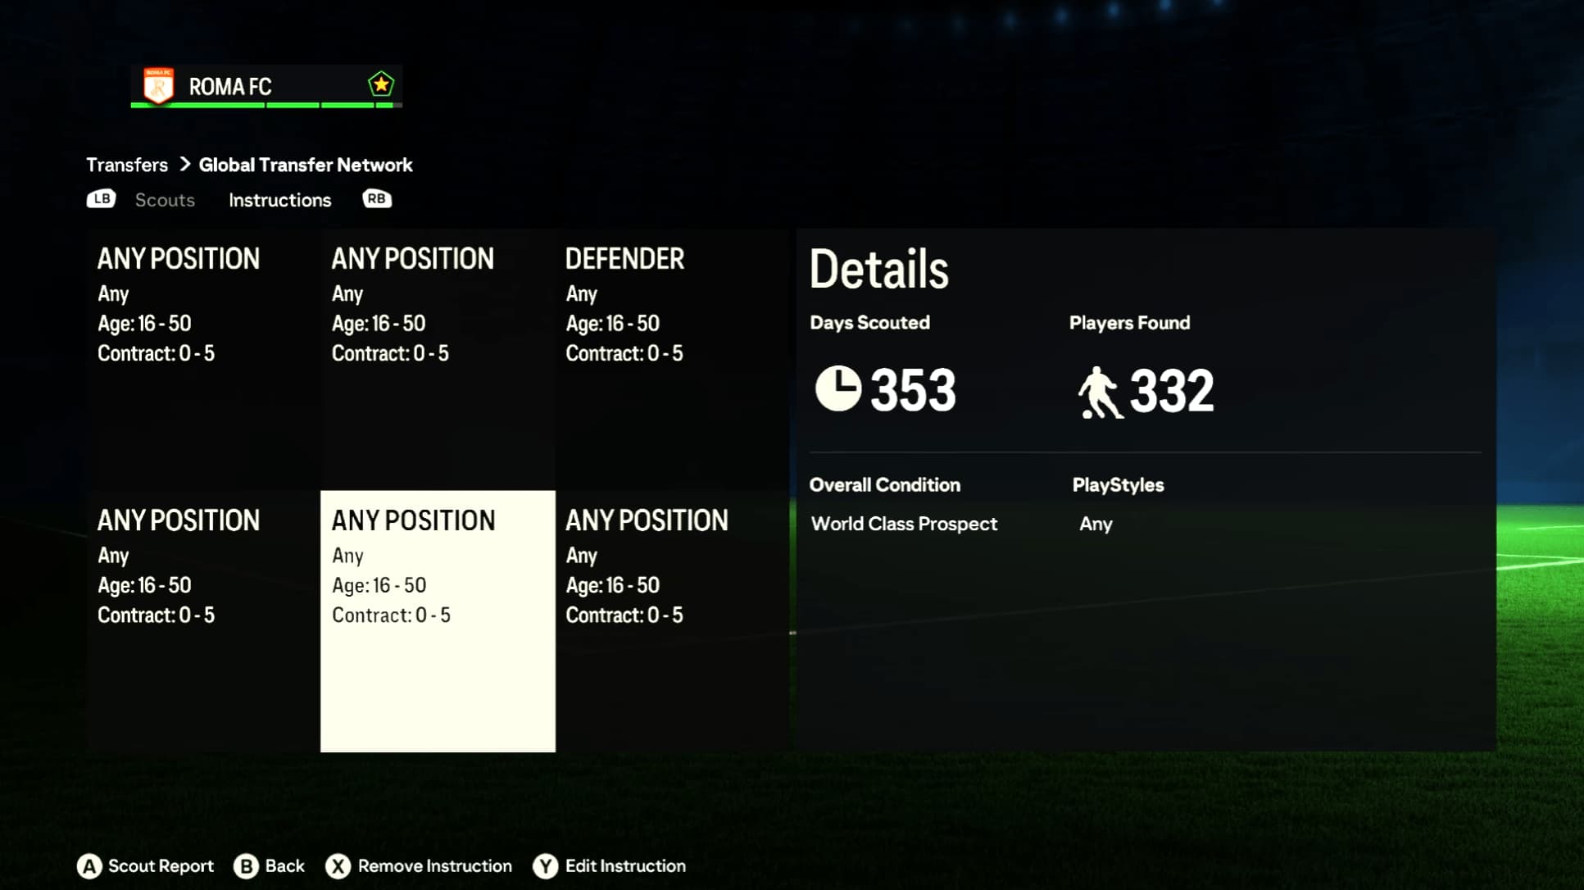Click the Scouts tab
The width and height of the screenshot is (1584, 890).
(x=164, y=199)
